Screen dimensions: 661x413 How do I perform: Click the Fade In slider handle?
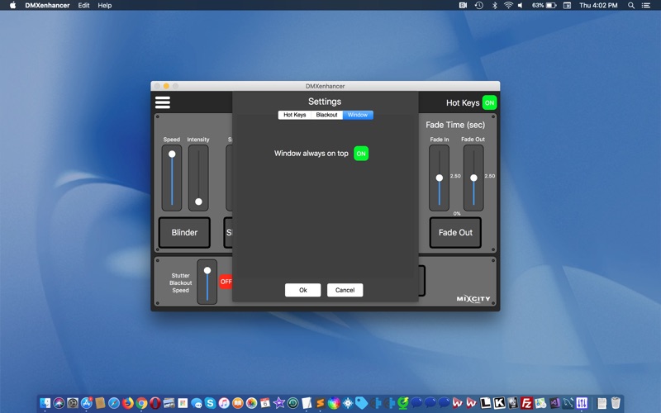tap(440, 178)
